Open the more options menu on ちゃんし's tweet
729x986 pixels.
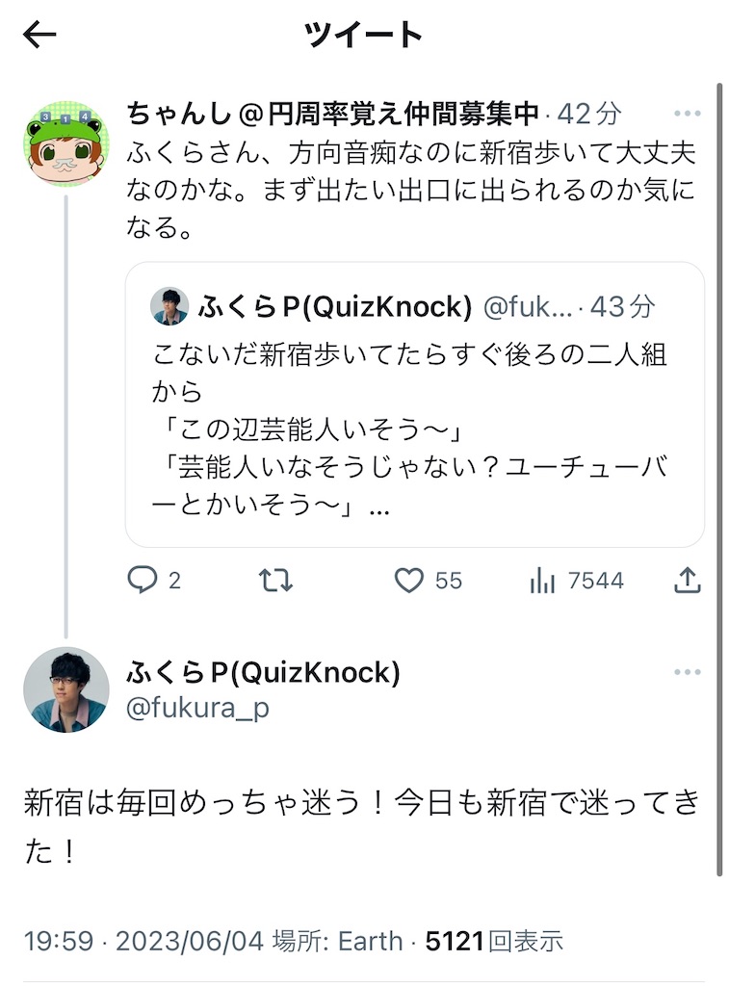(686, 114)
